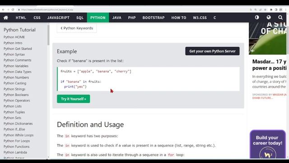Viewport: 289px width, 163px height.
Task: Open Python Casting link
Action: pos(15,83)
